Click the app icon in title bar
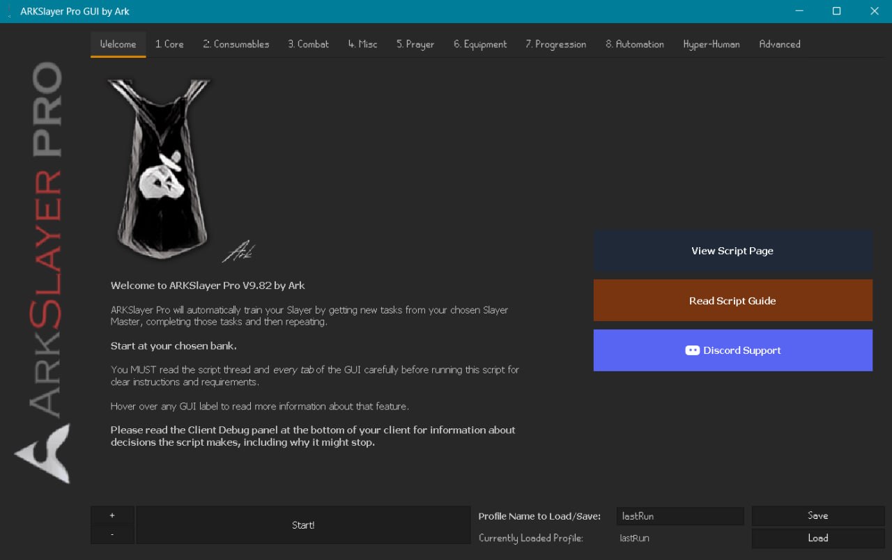Screen dimensions: 892x560 pos(10,11)
